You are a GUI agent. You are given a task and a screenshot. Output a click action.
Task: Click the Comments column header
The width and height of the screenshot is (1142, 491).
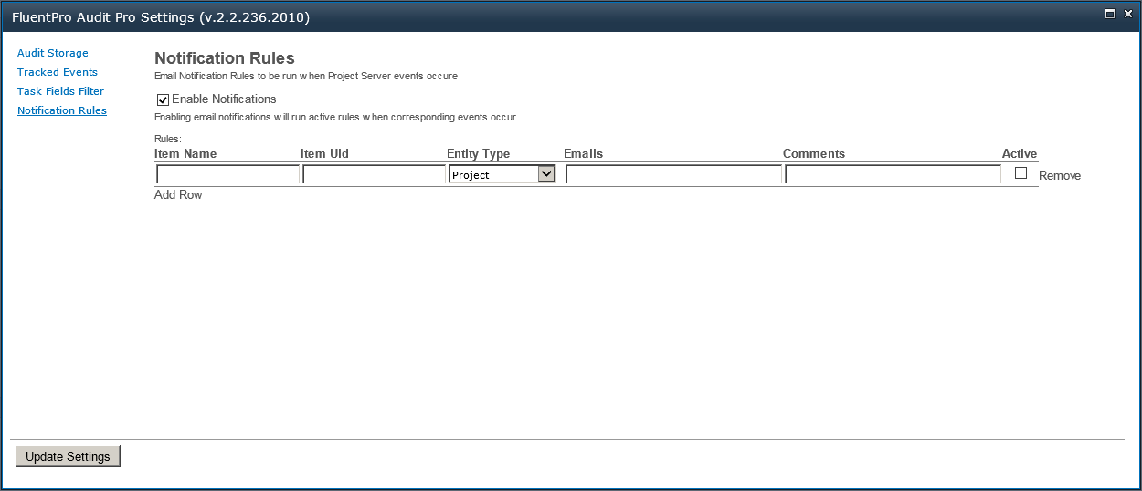click(x=814, y=153)
